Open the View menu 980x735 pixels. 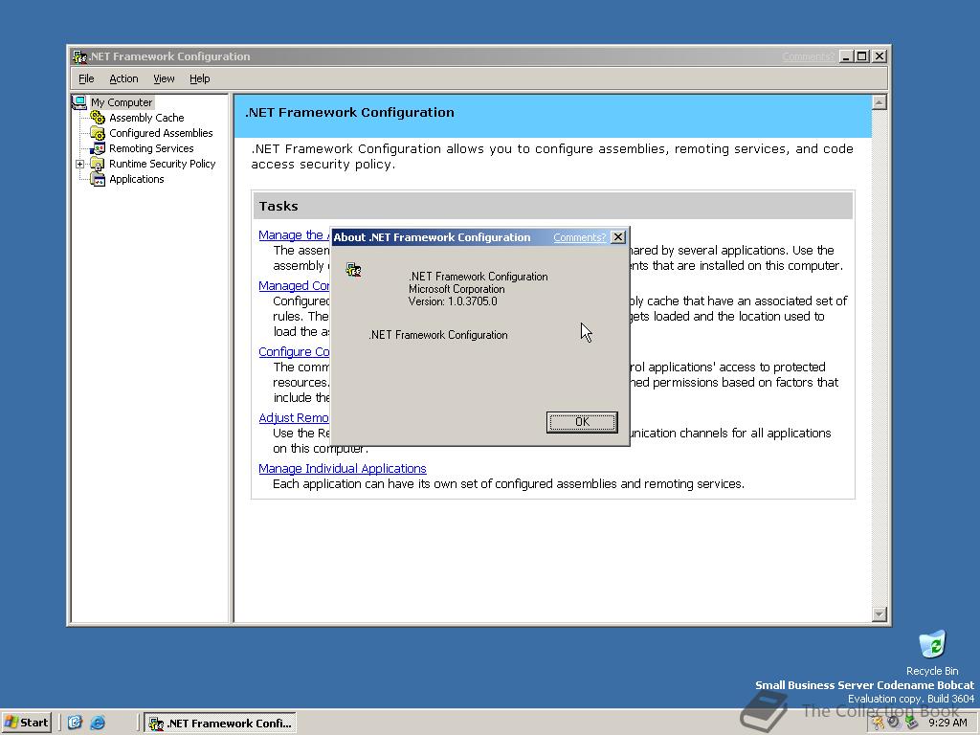(164, 78)
